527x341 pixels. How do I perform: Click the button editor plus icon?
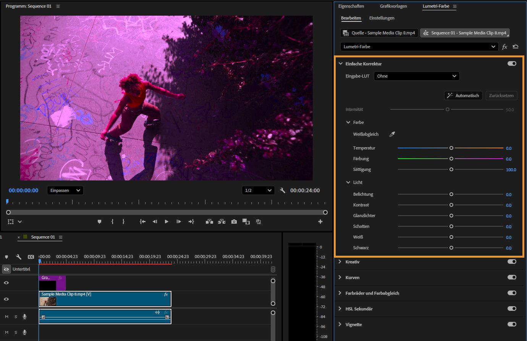(320, 222)
